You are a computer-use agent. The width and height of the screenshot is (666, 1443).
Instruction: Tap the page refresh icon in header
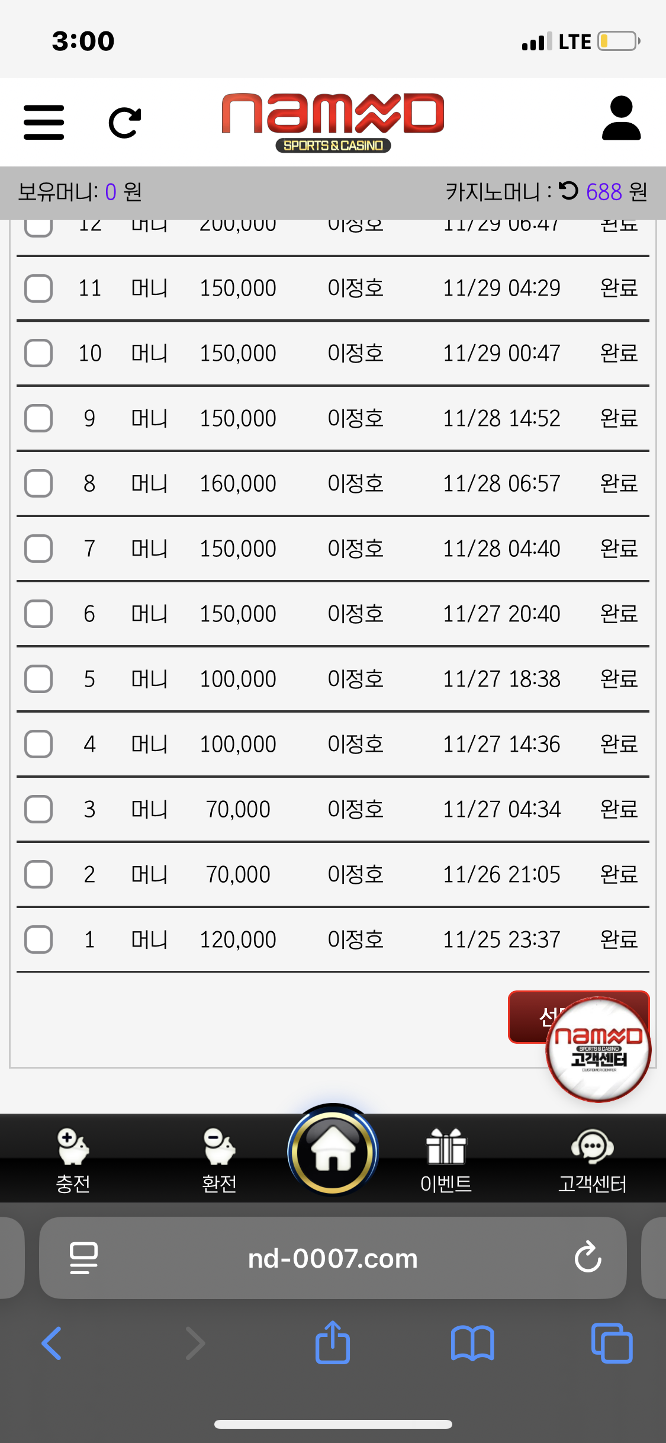125,123
